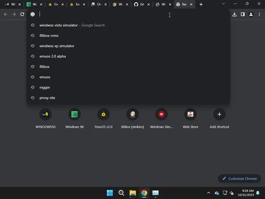Viewport: 265px width, 199px height.
Task: Choose the 'proxy site' suggestion
Action: [x=128, y=98]
